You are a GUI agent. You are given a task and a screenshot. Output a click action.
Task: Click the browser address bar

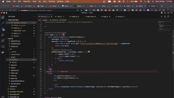pyautogui.click(x=48, y=10)
